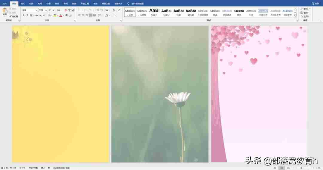Click the Center alignment icon
The height and width of the screenshot is (170, 323).
click(83, 15)
